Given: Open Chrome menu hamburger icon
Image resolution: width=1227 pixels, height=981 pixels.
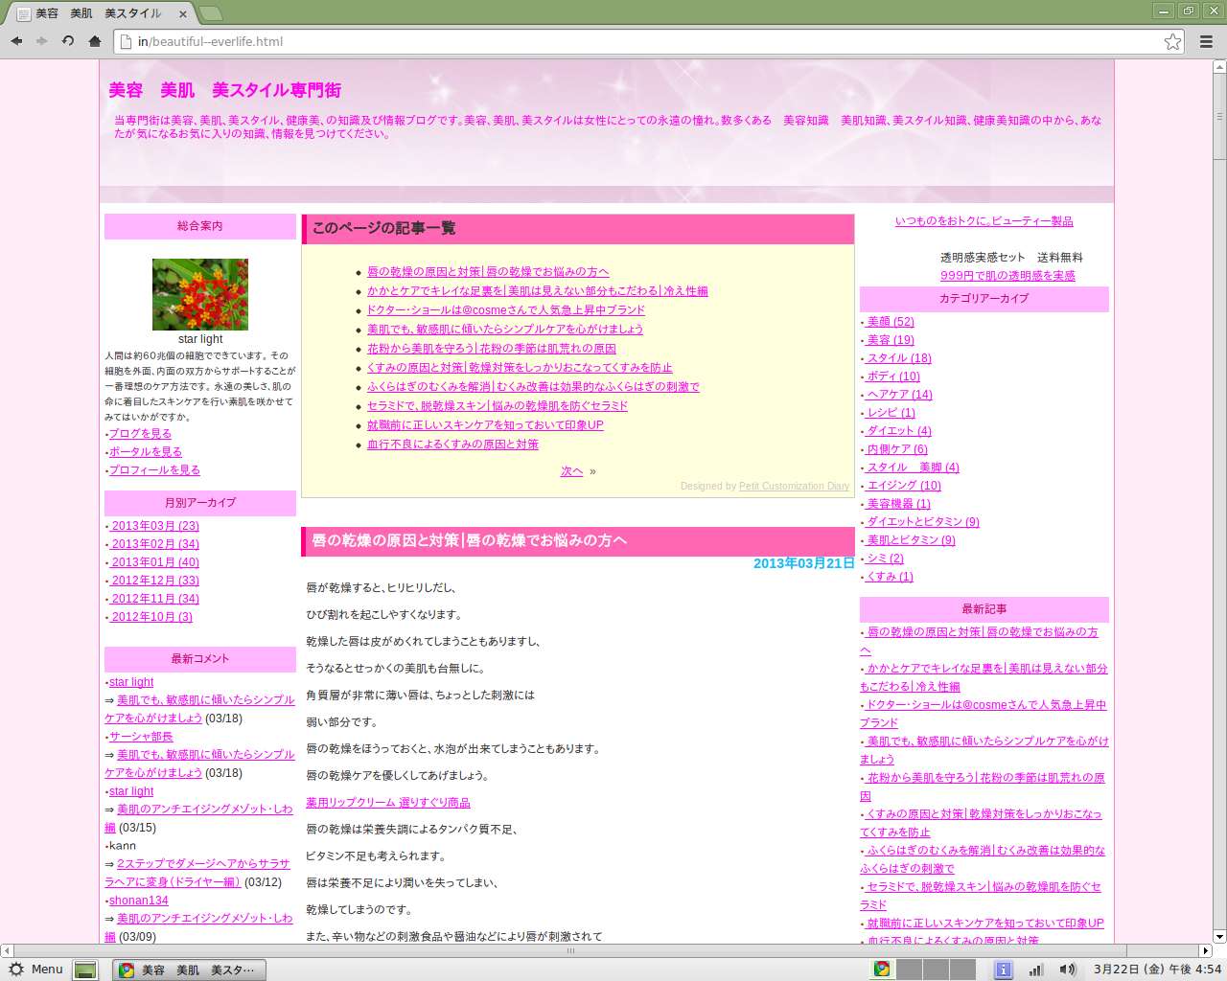Looking at the screenshot, I should [1207, 41].
